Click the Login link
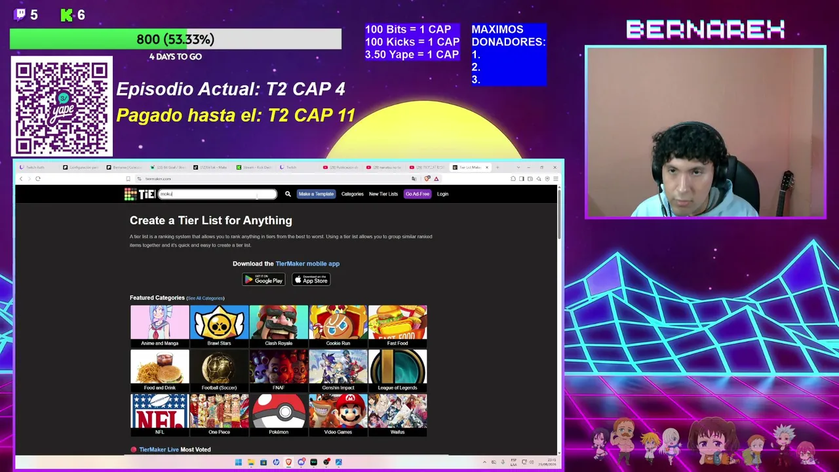Image resolution: width=839 pixels, height=472 pixels. 442,194
